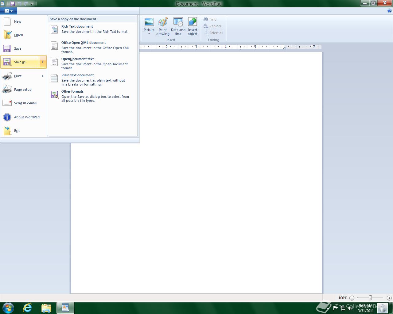This screenshot has width=393, height=314.
Task: Click Exit to close WordPad
Action: pyautogui.click(x=23, y=131)
